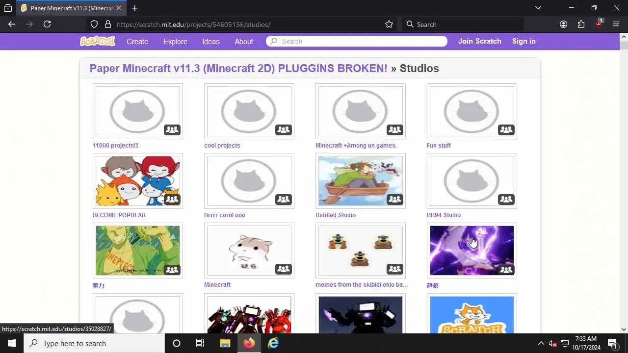628x353 pixels.
Task: Go to the Ideas page
Action: 211,42
